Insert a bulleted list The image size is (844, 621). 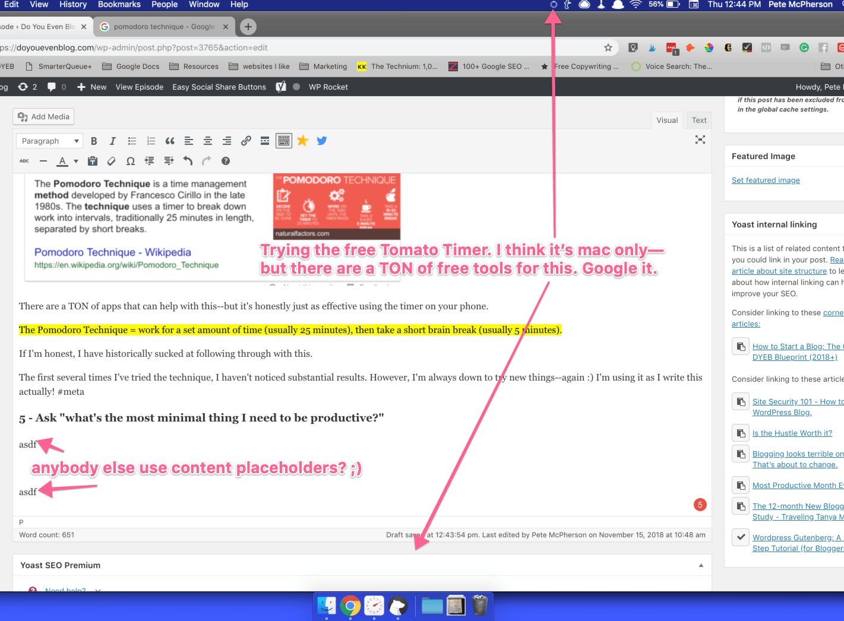[x=132, y=141]
